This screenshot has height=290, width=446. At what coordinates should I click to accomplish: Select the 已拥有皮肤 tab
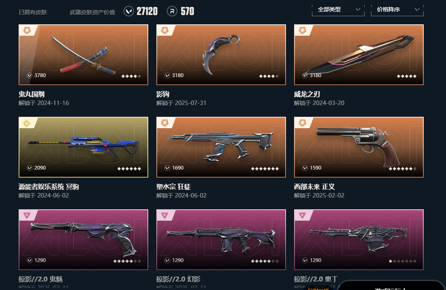tap(33, 12)
